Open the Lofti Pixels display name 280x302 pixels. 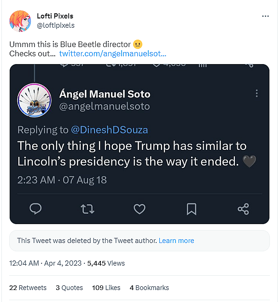click(55, 16)
